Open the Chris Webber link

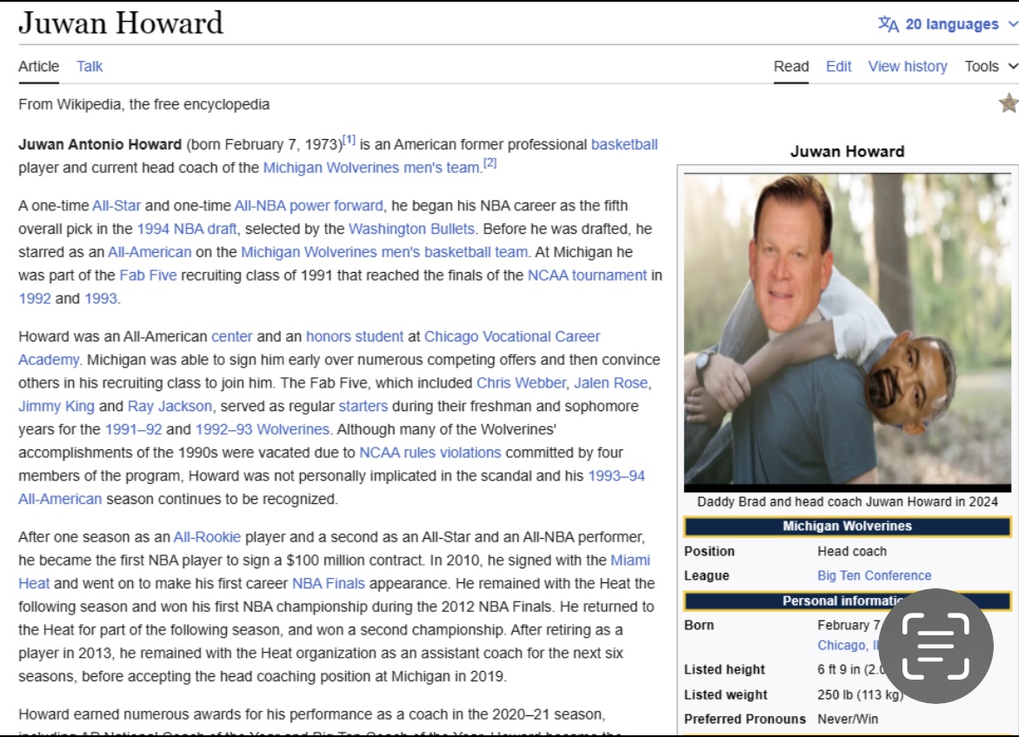coord(521,382)
